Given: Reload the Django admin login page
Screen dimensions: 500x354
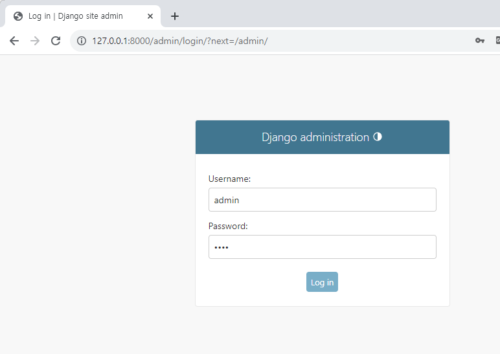Looking at the screenshot, I should (56, 41).
